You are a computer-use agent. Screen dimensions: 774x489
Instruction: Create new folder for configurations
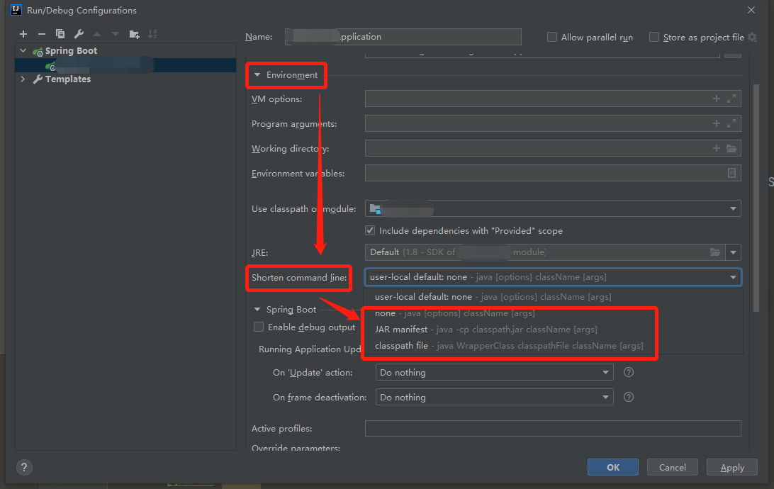134,34
